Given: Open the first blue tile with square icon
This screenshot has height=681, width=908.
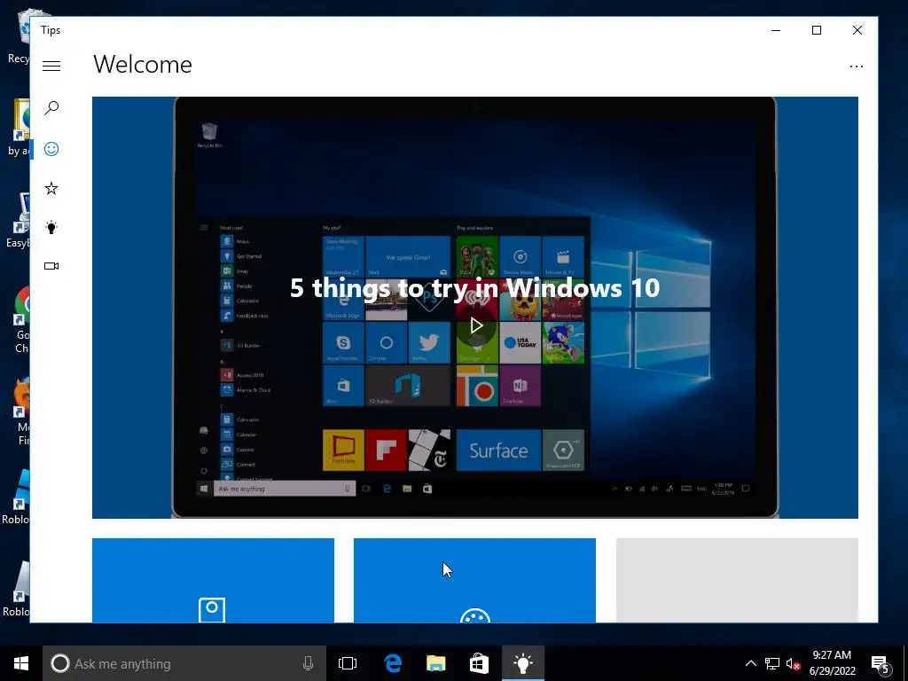Looking at the screenshot, I should pos(213,580).
